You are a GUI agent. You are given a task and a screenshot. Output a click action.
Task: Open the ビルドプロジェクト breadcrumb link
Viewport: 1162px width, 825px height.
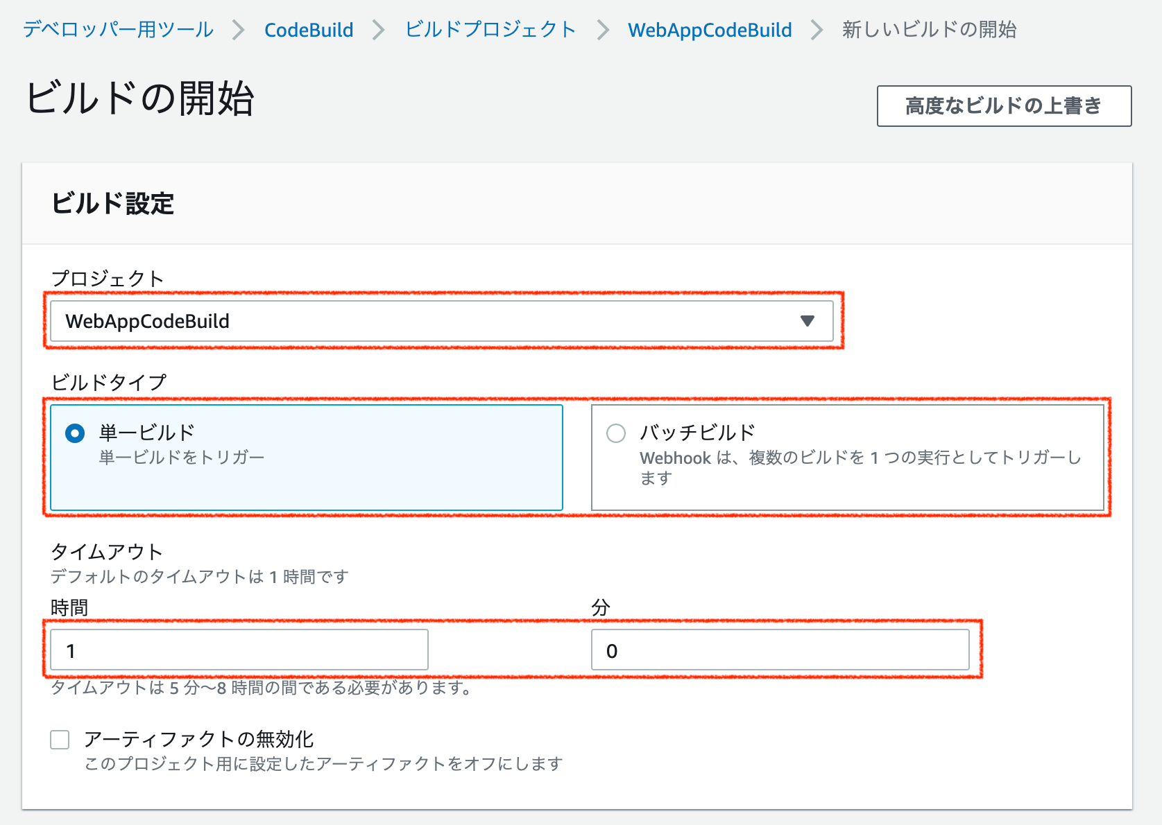[x=490, y=30]
